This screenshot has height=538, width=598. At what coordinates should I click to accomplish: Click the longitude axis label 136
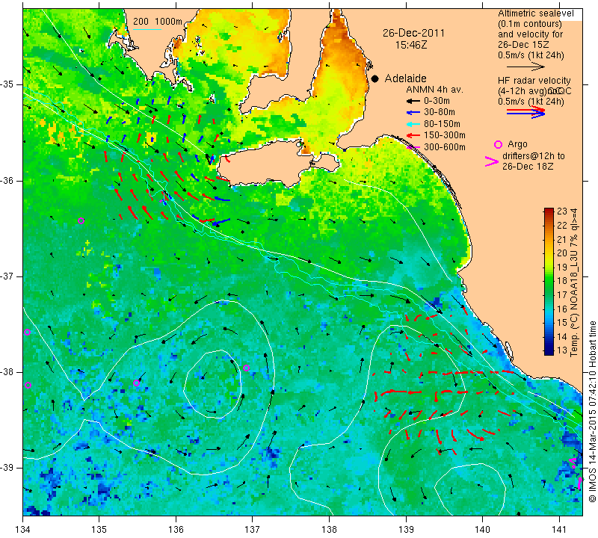tap(176, 530)
